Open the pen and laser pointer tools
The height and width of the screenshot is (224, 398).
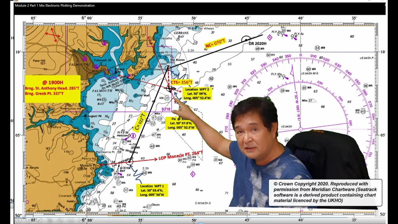coord(39,220)
